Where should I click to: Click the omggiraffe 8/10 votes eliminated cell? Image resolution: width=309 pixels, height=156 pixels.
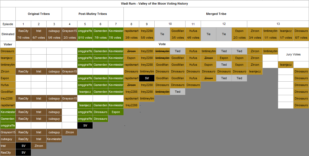click(85, 34)
